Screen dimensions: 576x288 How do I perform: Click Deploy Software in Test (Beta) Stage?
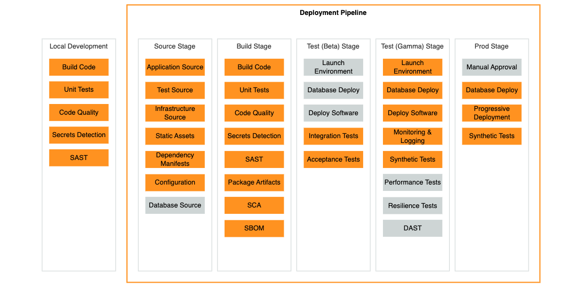pos(333,113)
